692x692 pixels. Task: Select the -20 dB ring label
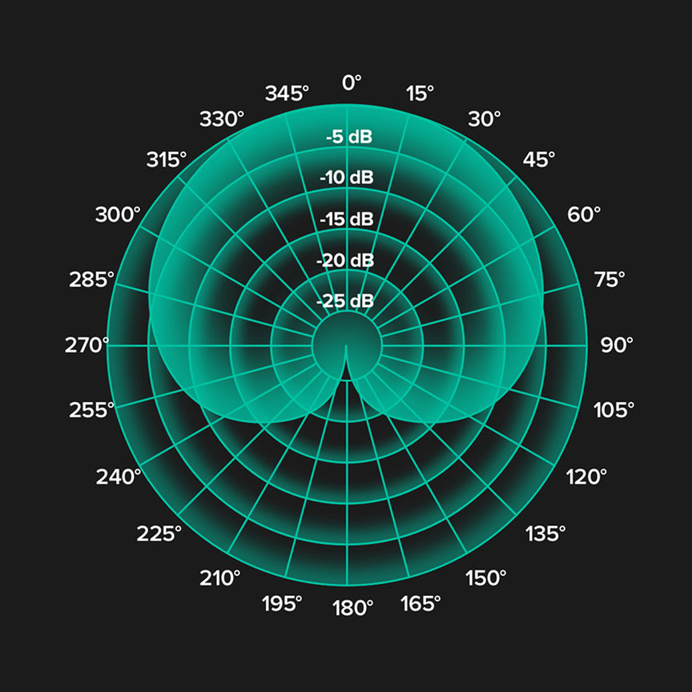click(x=344, y=260)
